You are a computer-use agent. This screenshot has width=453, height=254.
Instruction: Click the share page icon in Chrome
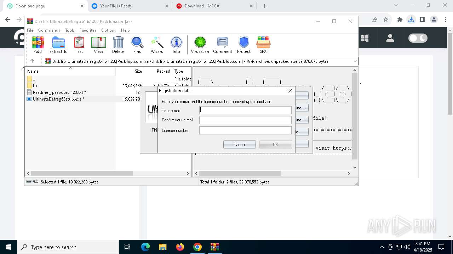tap(374, 20)
